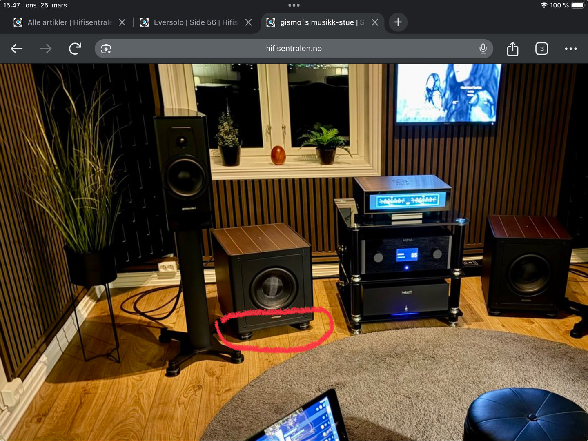Start voice search with the microphone icon
The image size is (588, 441).
(x=483, y=49)
